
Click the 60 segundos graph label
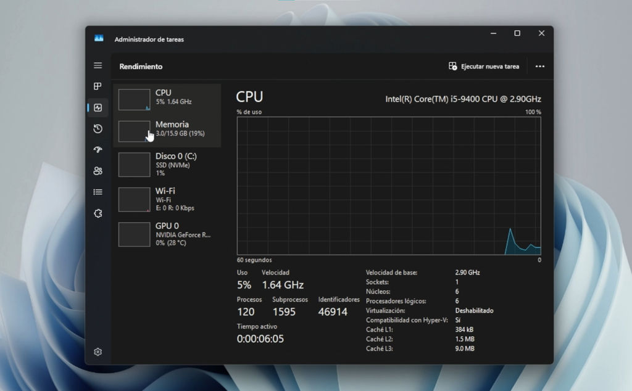(x=254, y=260)
